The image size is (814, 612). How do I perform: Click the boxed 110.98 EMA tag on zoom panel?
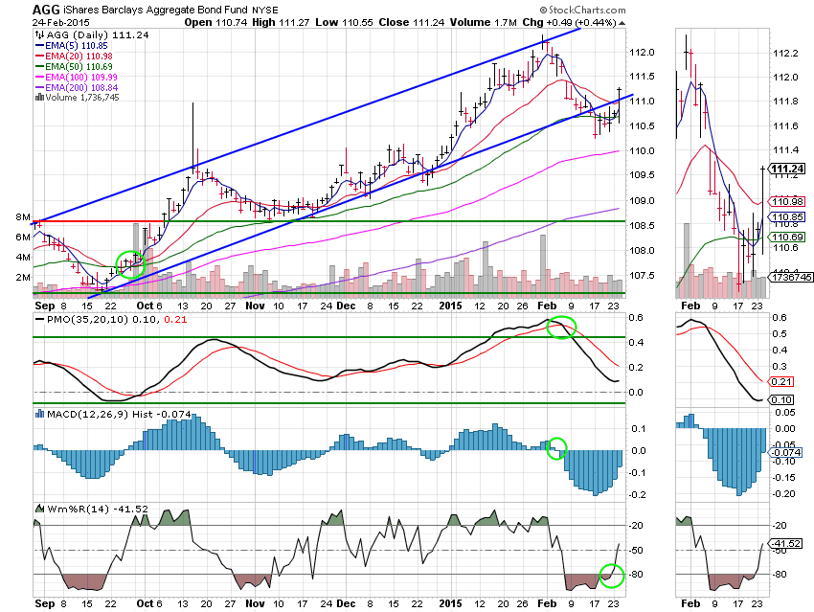coord(787,201)
